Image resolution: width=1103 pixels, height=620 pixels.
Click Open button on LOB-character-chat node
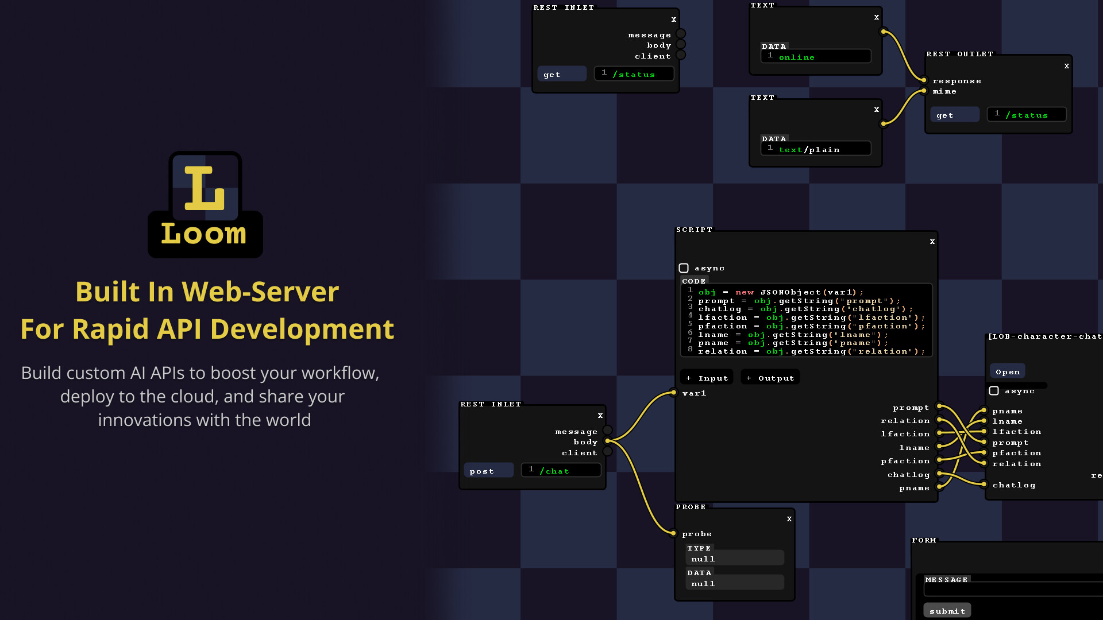[1008, 371]
